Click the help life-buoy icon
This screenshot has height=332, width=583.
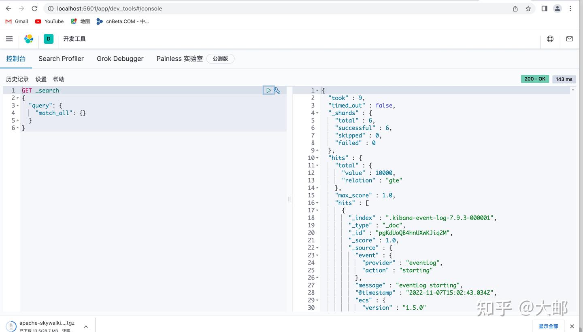(x=550, y=39)
